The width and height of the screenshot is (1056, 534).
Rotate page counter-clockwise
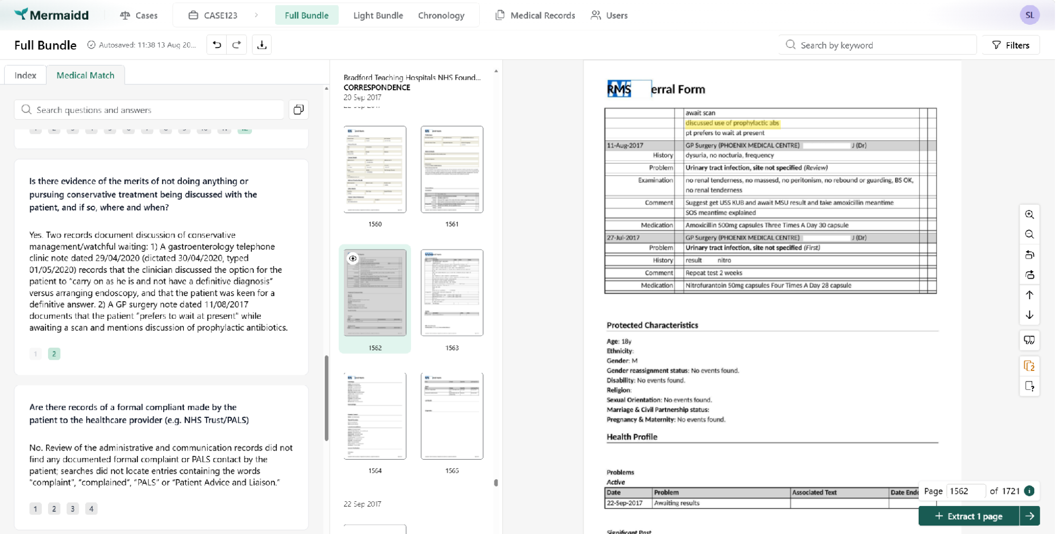[1029, 254]
